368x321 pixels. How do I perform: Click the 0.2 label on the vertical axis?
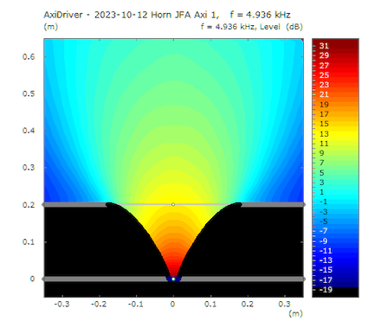(29, 205)
